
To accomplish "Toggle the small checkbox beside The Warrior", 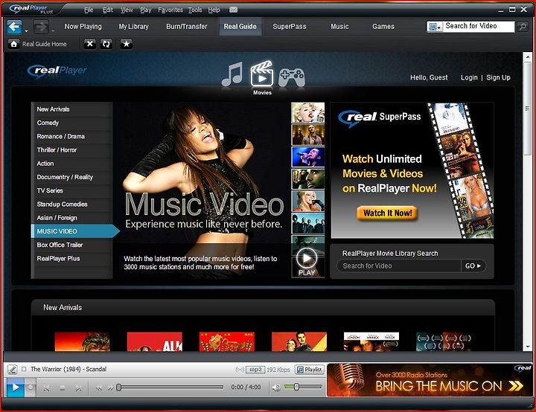I will pyautogui.click(x=24, y=369).
